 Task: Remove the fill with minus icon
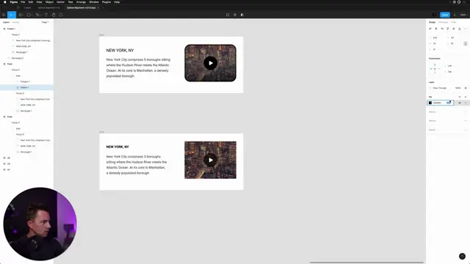click(466, 103)
